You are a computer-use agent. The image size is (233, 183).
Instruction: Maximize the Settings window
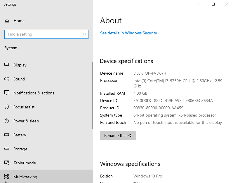pos(213,4)
